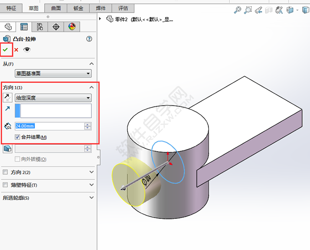
Task: Adjust the depth value spinner arrows
Action: (x=88, y=126)
